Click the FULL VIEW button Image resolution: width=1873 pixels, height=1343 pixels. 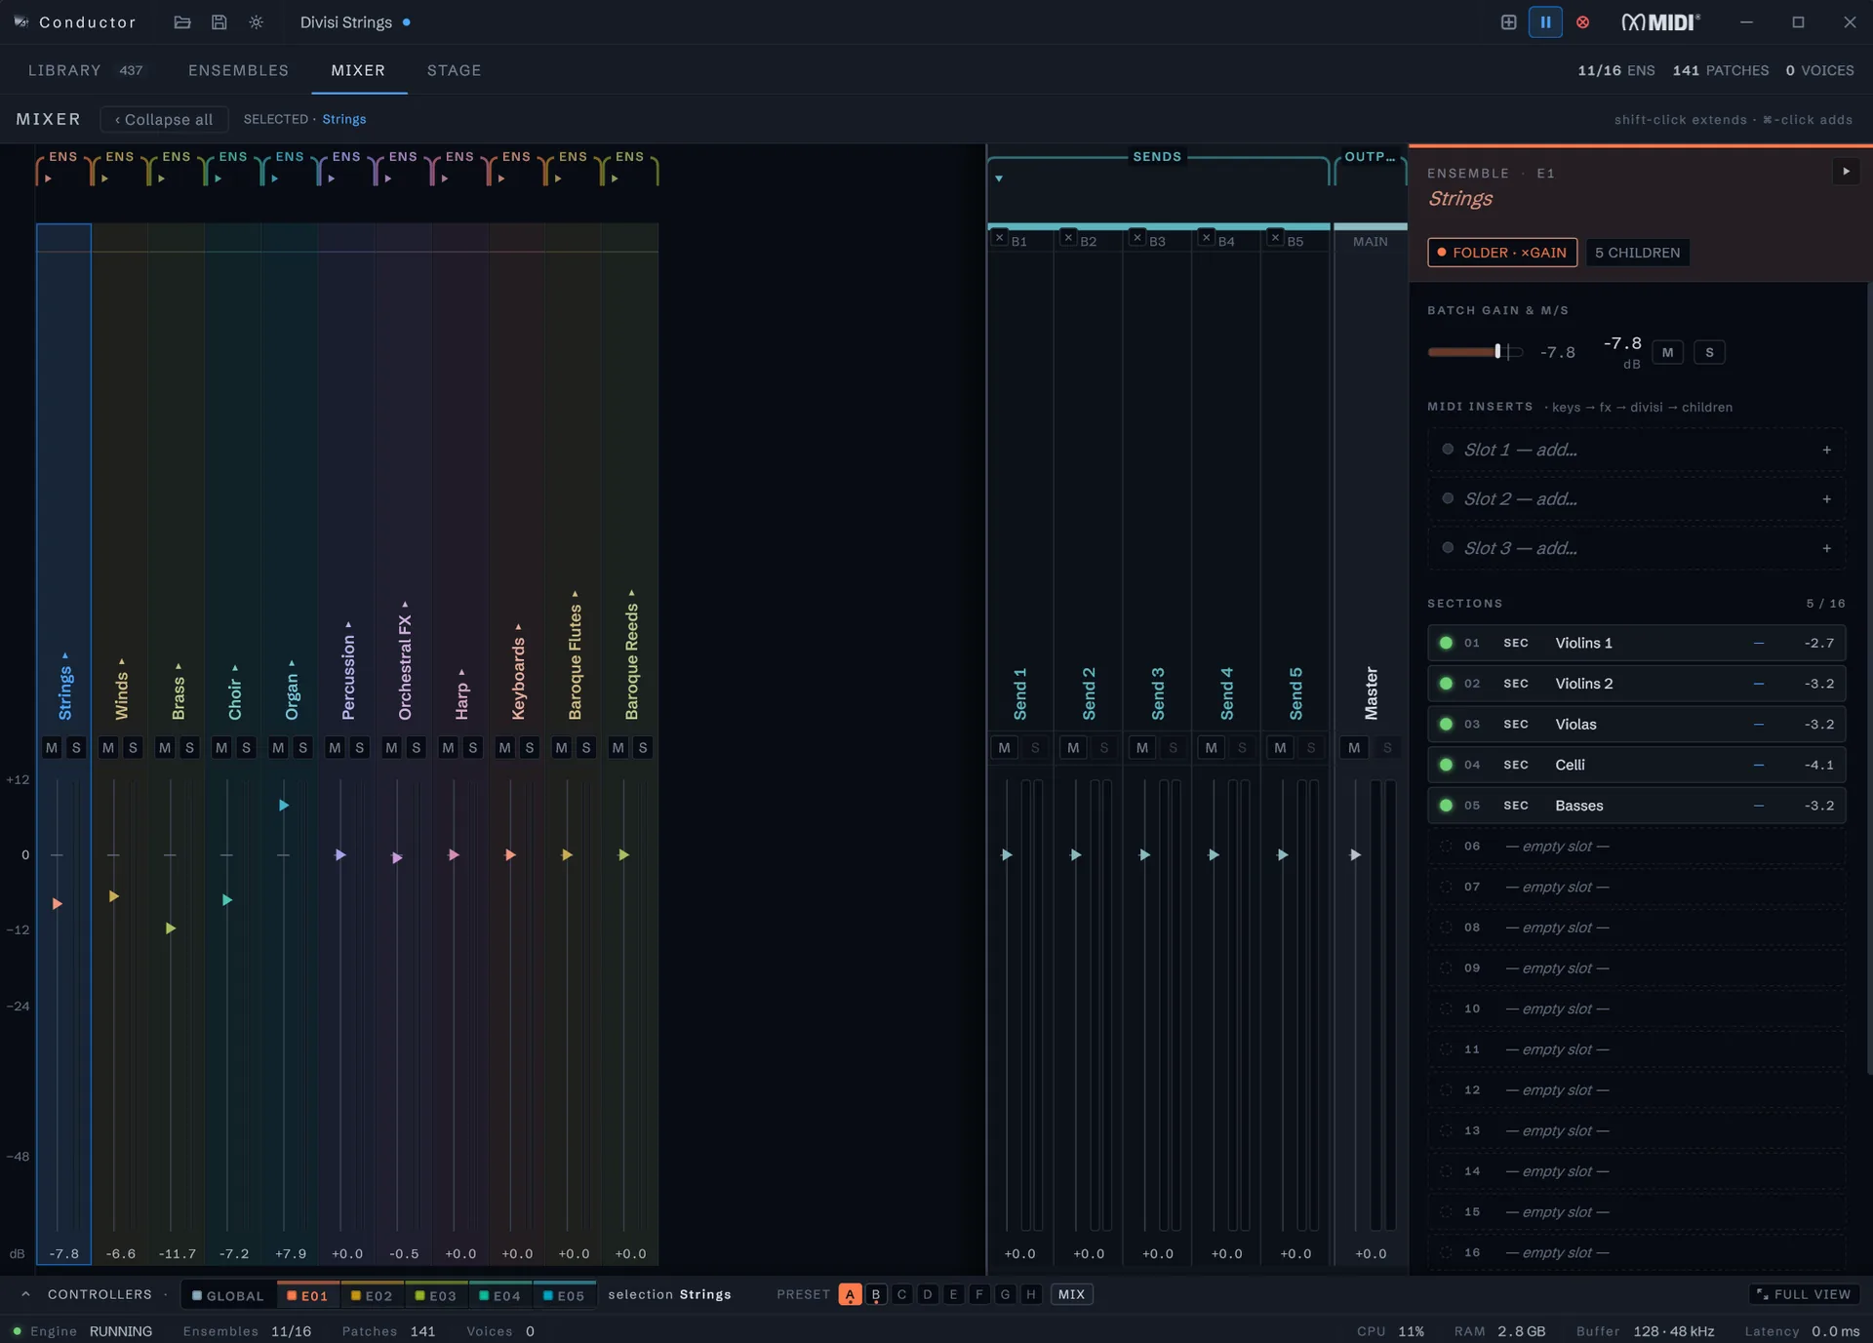click(x=1804, y=1294)
